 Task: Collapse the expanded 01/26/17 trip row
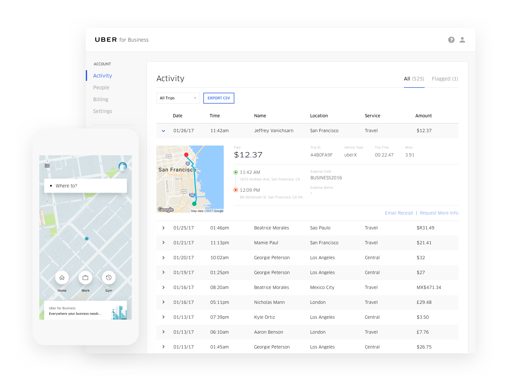(x=163, y=131)
